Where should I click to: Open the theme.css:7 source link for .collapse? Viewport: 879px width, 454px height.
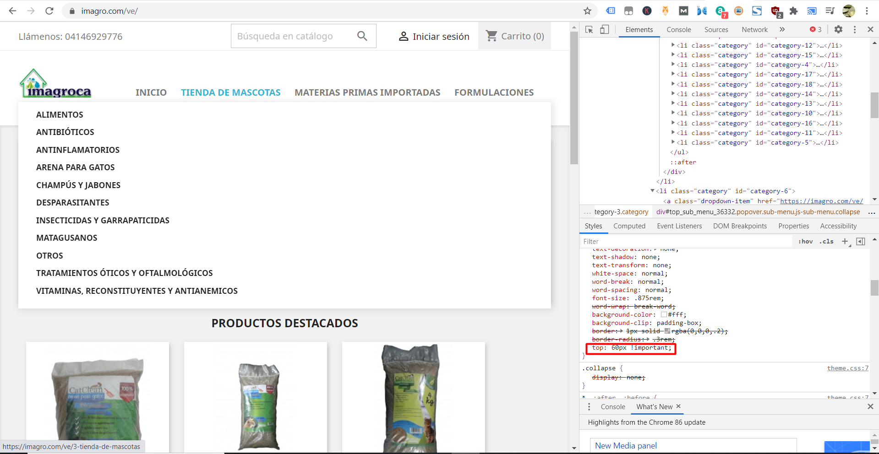(x=848, y=368)
